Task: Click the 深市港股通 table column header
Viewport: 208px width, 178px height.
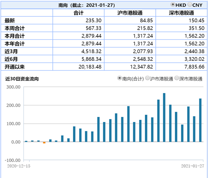Action: pos(182,13)
